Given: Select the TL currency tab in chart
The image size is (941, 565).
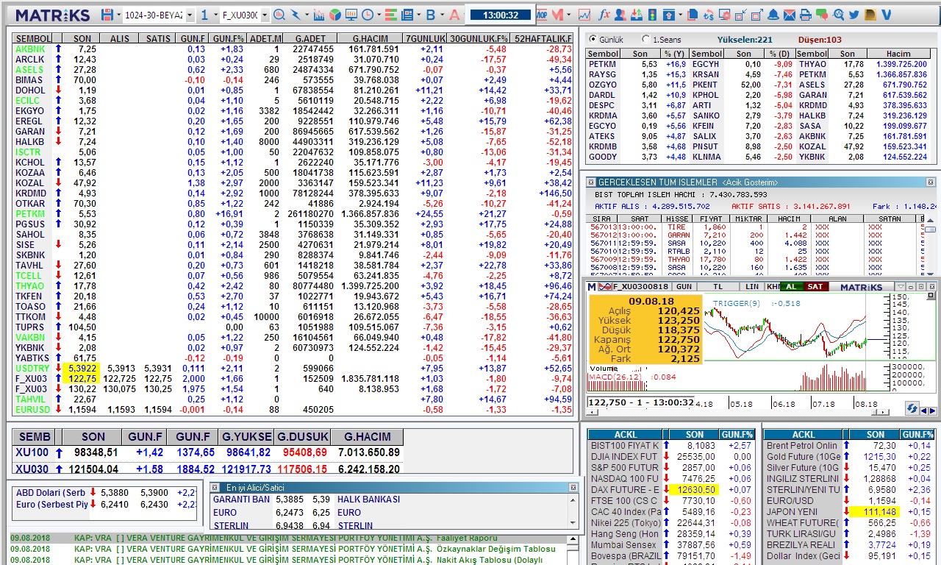Looking at the screenshot, I should 718,286.
